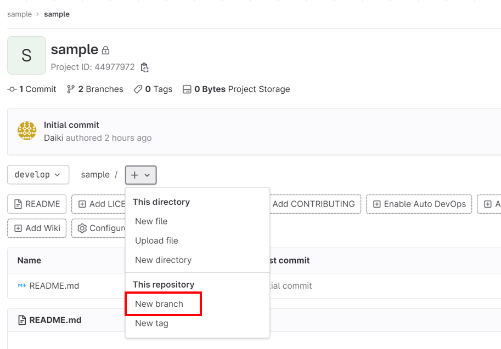Open the develop branch dropdown

(x=38, y=174)
